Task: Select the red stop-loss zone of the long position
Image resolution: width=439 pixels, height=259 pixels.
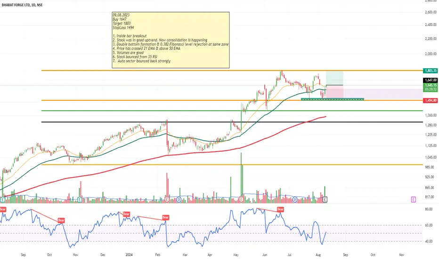Action: click(334, 91)
